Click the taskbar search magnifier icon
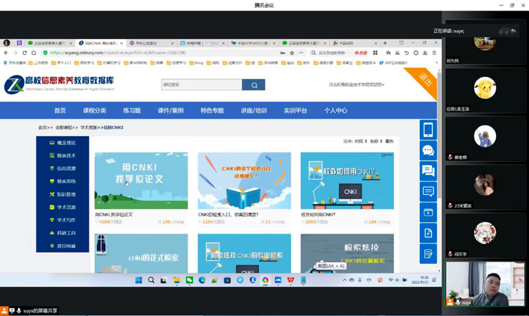The width and height of the screenshot is (529, 316). click(x=151, y=280)
